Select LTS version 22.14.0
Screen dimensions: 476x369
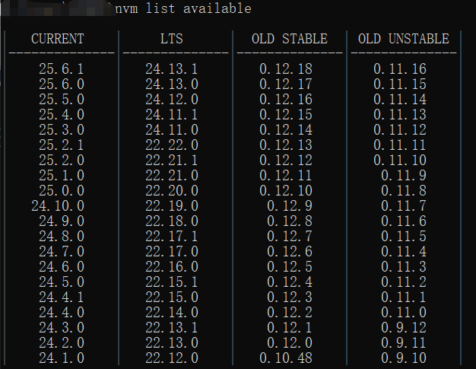[x=172, y=312]
